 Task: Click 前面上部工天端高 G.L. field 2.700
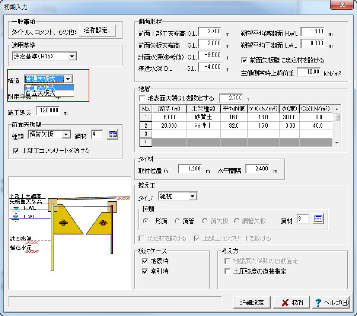pos(210,31)
